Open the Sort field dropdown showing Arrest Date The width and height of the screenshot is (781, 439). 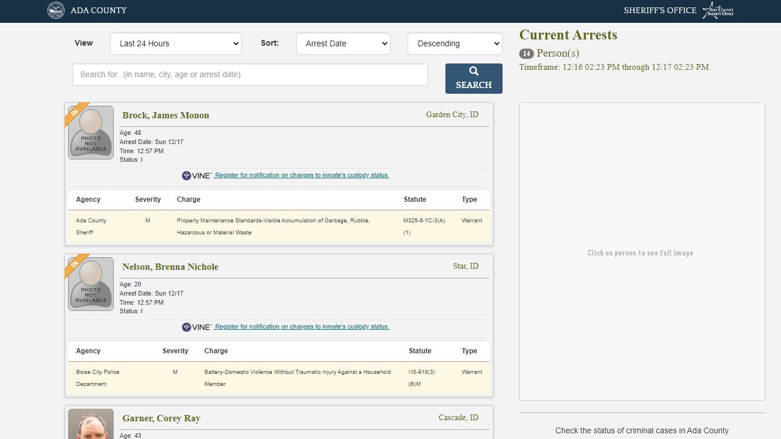[x=343, y=43]
